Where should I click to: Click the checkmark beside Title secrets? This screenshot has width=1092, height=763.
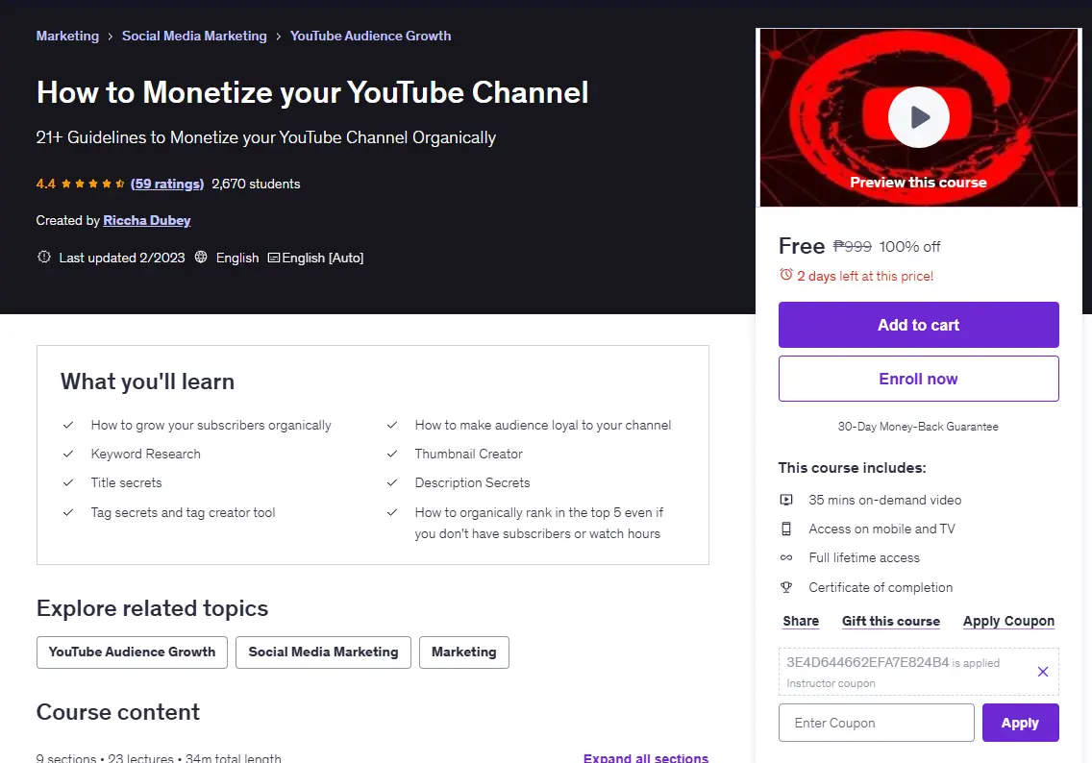click(68, 482)
